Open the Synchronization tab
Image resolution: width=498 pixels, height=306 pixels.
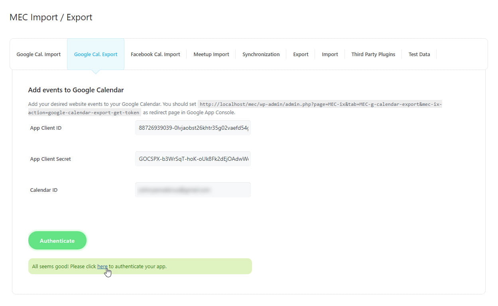coord(261,55)
